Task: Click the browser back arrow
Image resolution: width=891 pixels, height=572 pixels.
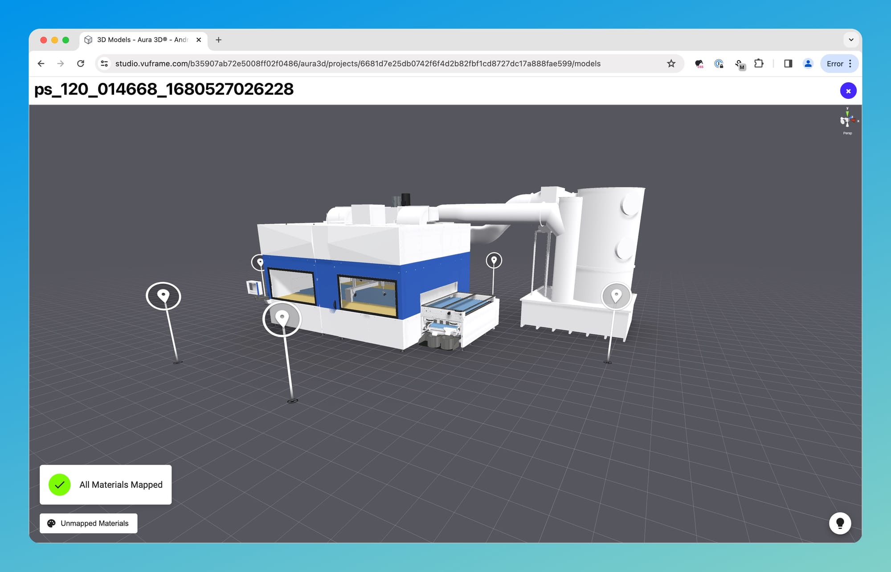Action: click(x=41, y=64)
